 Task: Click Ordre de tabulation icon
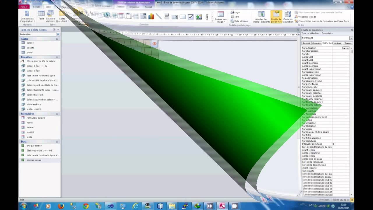(288, 17)
